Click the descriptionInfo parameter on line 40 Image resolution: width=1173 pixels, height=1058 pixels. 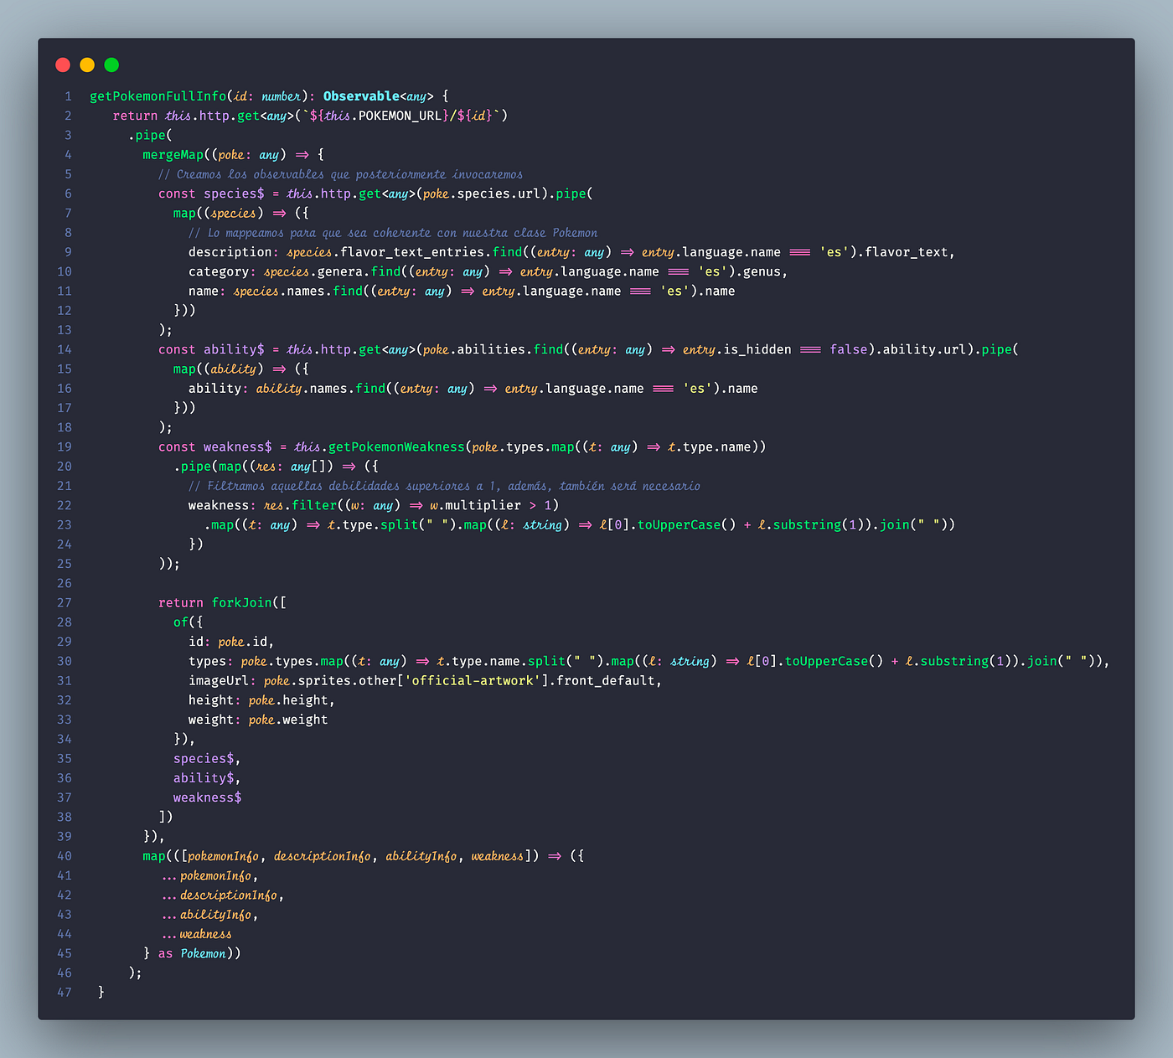point(323,856)
